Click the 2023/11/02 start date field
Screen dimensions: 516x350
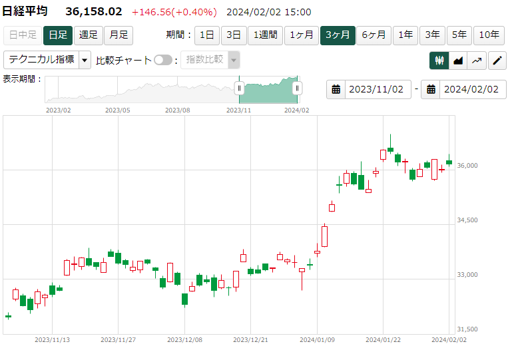coord(377,89)
